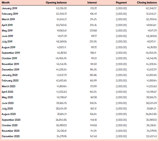
Task: Click closing balance 37,684.21
Action: (x=151, y=109)
